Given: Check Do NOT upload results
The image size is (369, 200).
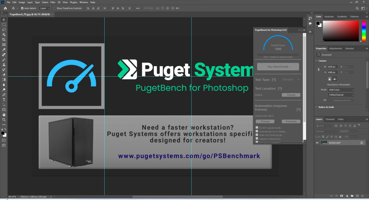Looking at the screenshot, I should [x=257, y=127].
